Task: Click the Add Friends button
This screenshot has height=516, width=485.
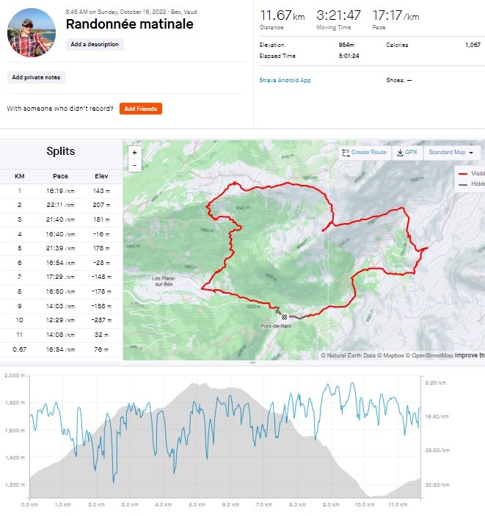Action: click(x=141, y=109)
